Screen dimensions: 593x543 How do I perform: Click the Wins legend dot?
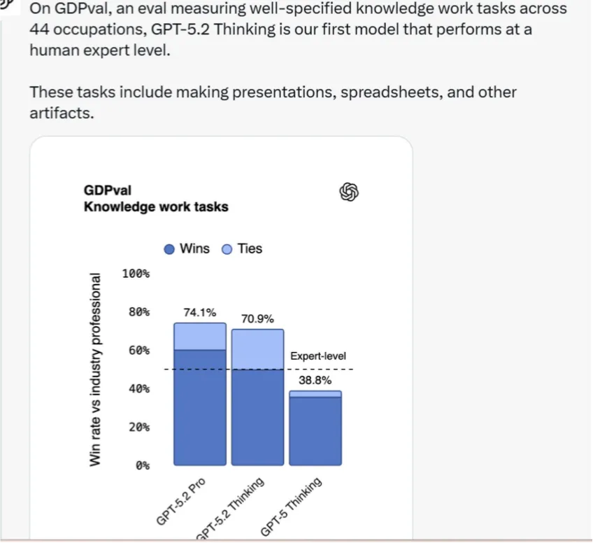[169, 249]
